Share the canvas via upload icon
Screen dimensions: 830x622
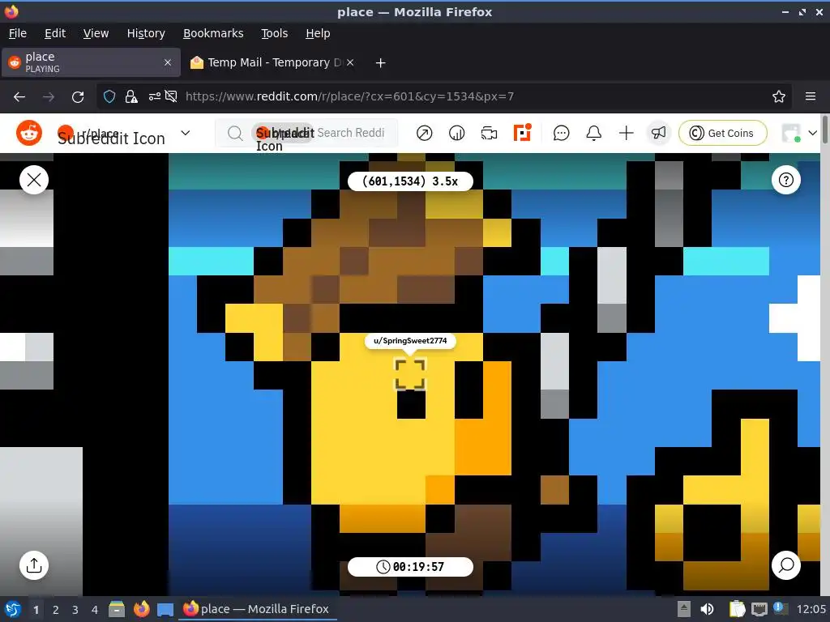coord(34,565)
